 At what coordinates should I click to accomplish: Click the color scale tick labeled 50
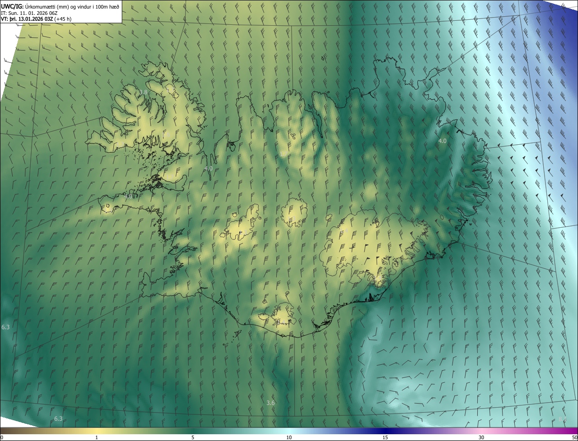pos(574,437)
